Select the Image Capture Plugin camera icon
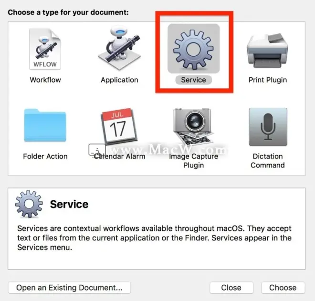 coord(193,126)
